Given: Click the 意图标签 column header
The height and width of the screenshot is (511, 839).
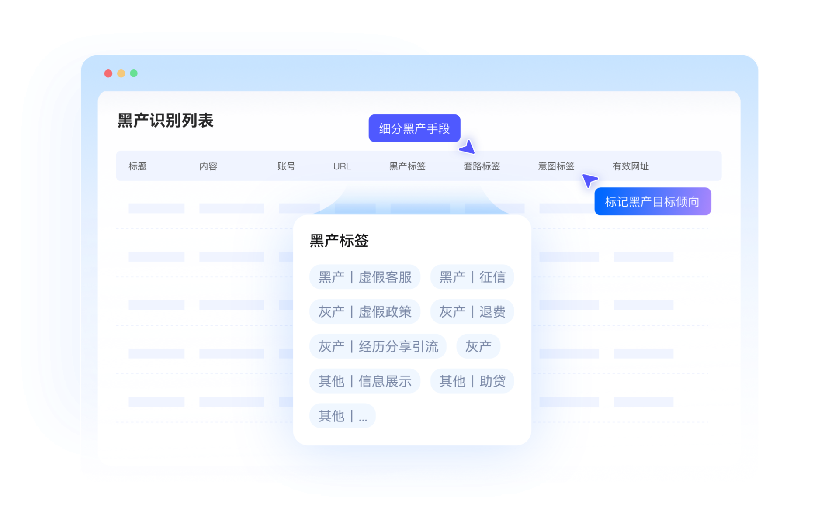Looking at the screenshot, I should 555,166.
